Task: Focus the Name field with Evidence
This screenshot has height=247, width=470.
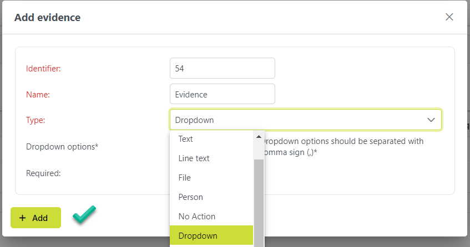Action: (222, 94)
